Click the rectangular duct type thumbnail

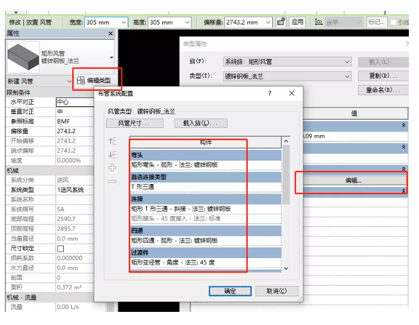[x=23, y=57]
